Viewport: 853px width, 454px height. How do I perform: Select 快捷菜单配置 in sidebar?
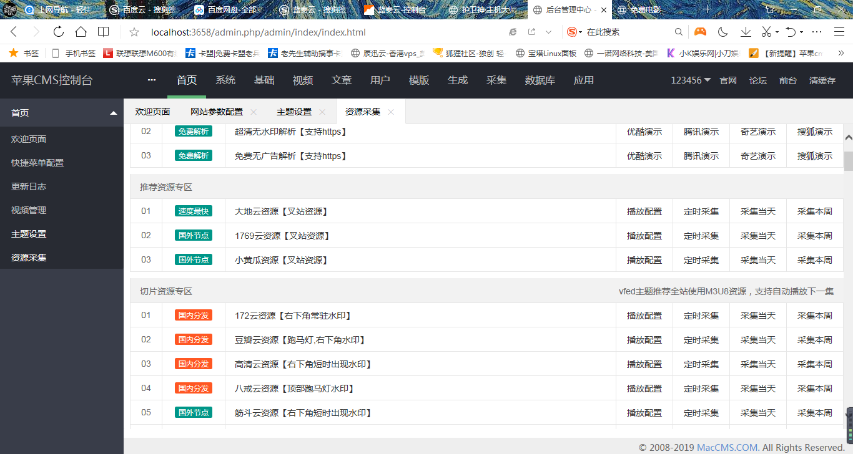click(x=37, y=163)
